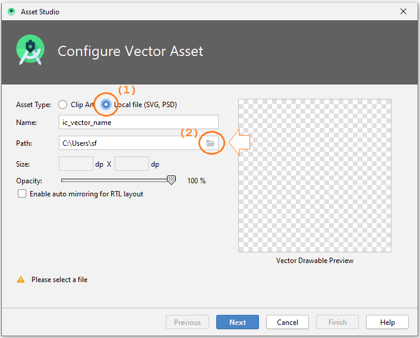Viewport: 420px width, 338px height.
Task: Open Help for Asset Studio
Action: coord(387,322)
